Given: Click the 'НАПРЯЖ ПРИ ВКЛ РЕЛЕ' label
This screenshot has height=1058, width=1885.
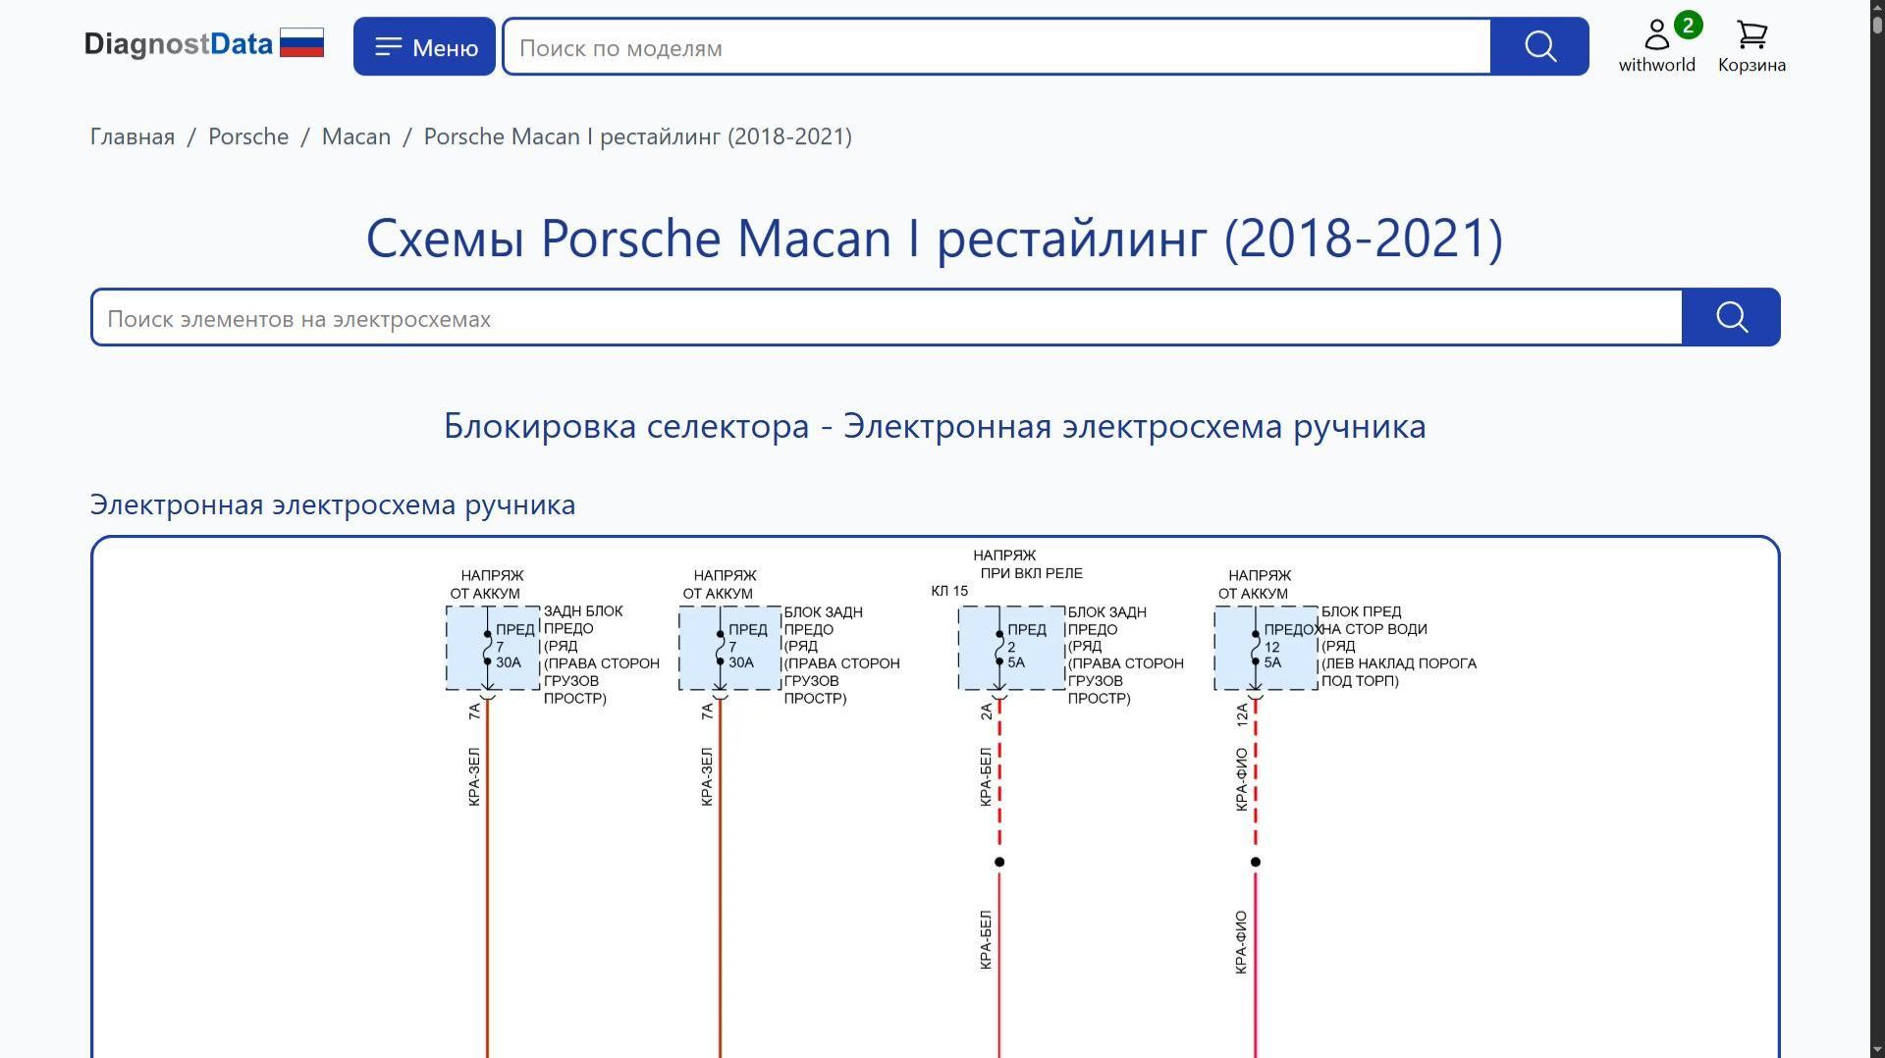Looking at the screenshot, I should pos(1030,564).
